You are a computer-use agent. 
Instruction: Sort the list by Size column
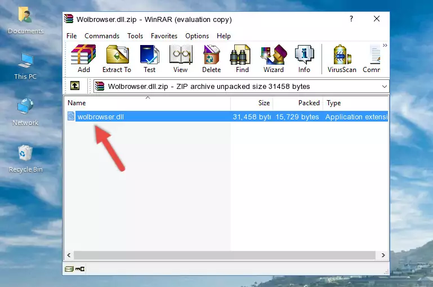(x=252, y=103)
